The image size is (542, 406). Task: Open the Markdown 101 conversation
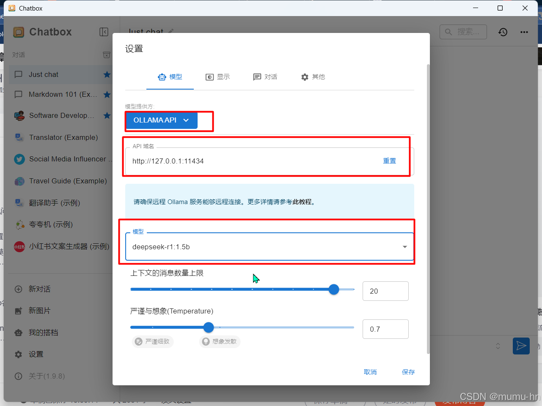(x=60, y=94)
